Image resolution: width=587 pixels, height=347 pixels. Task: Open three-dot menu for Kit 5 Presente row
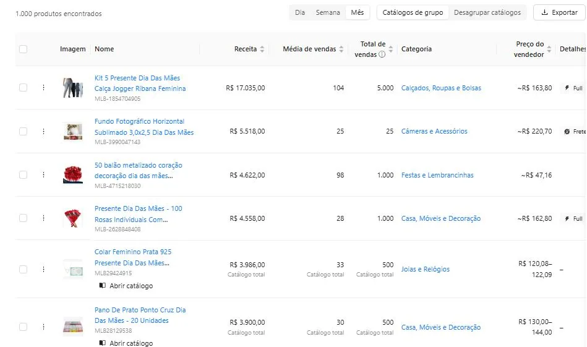[x=43, y=88]
